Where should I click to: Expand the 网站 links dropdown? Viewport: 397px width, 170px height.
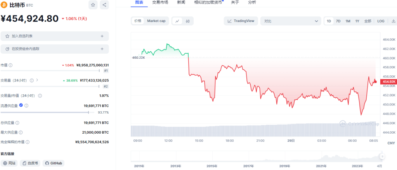(x=9, y=163)
